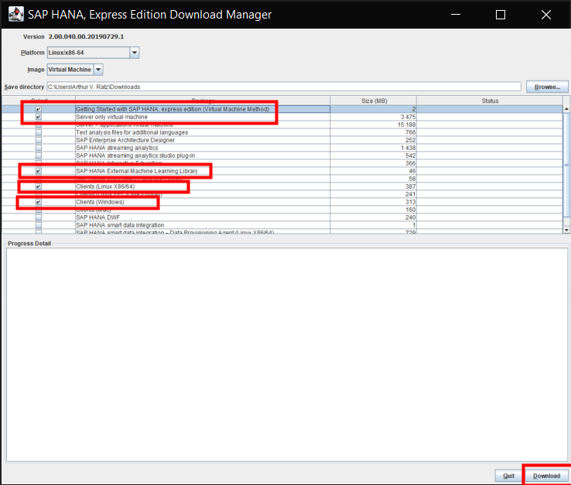This screenshot has width=571, height=485.
Task: Select 'Clients (Windows)' package text
Action: coord(100,202)
